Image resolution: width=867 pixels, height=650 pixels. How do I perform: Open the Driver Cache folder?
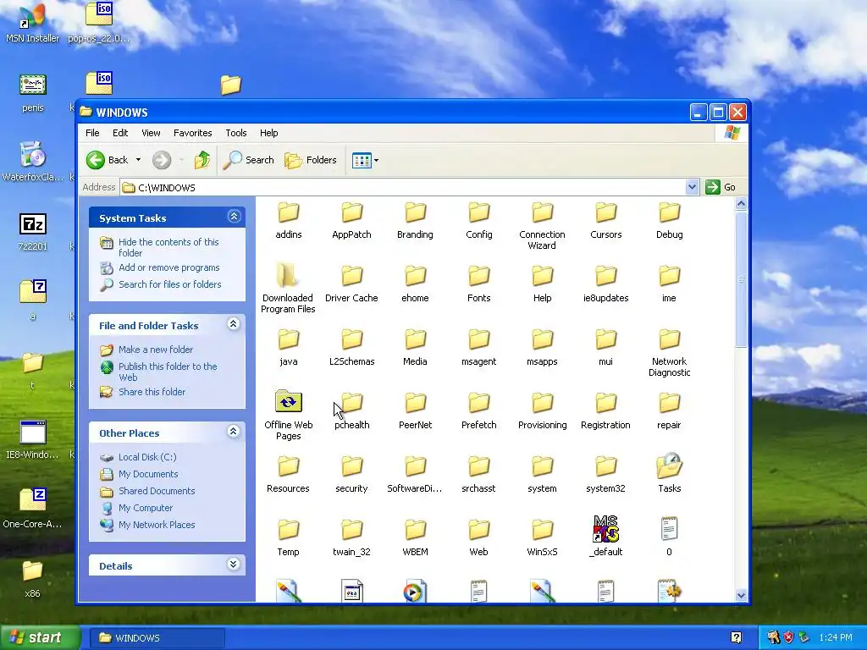(x=351, y=284)
